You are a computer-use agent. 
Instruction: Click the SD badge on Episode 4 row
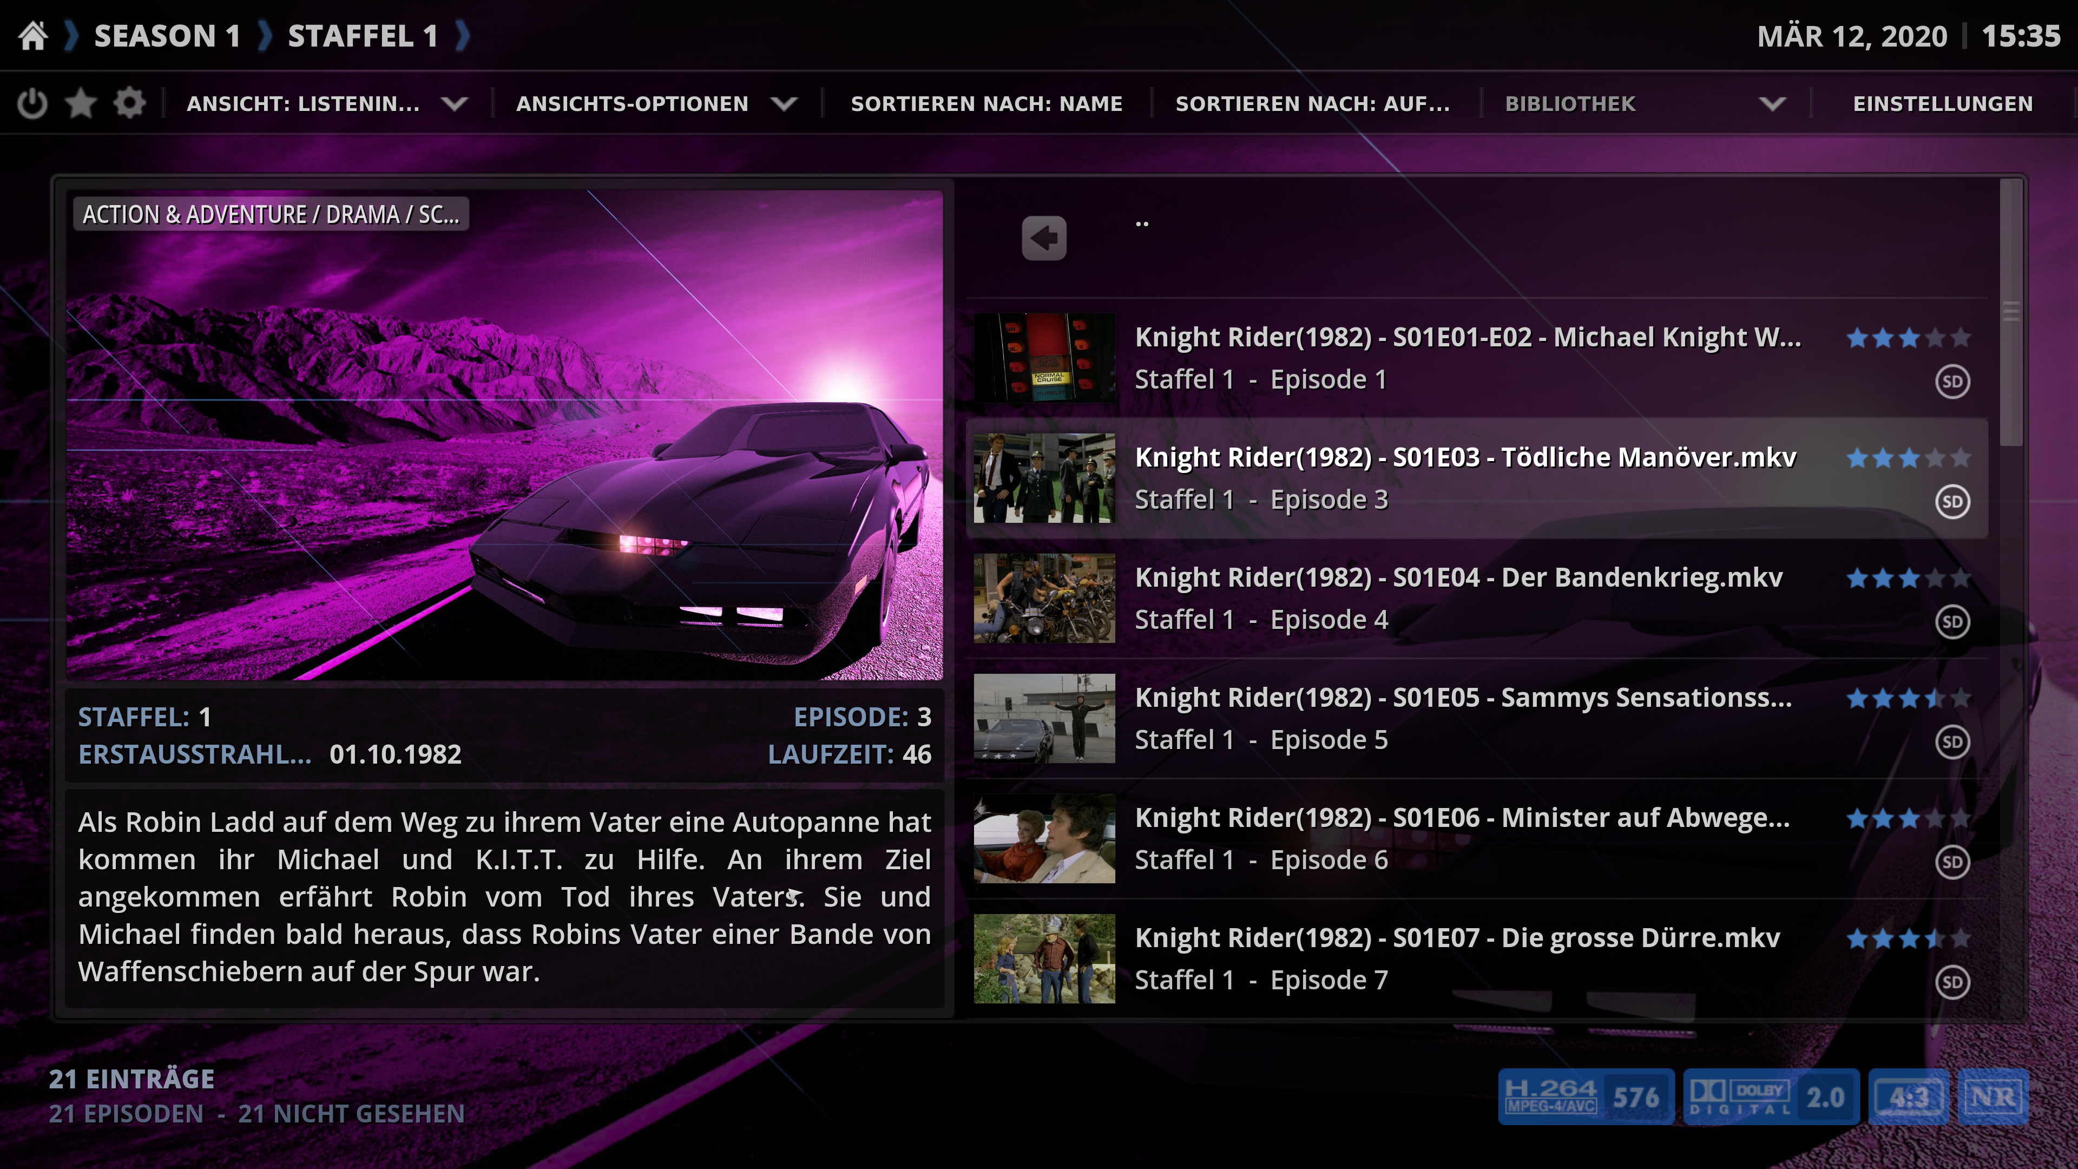pyautogui.click(x=1952, y=622)
